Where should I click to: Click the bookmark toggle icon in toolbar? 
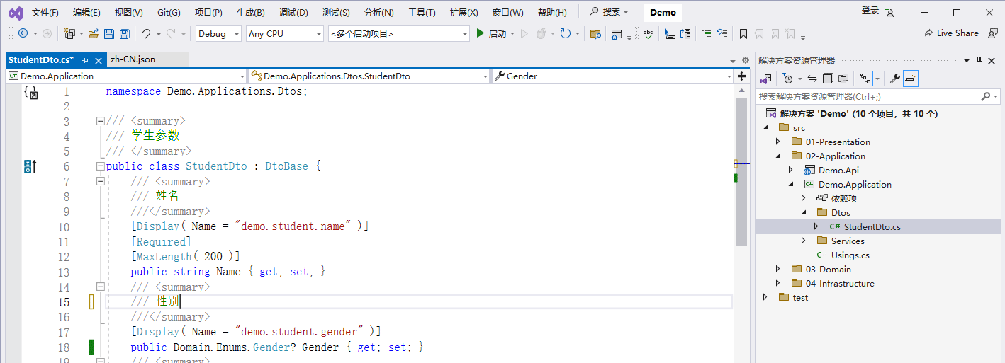tap(743, 33)
